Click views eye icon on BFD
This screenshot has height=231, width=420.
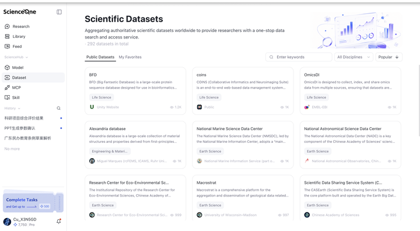pyautogui.click(x=171, y=107)
